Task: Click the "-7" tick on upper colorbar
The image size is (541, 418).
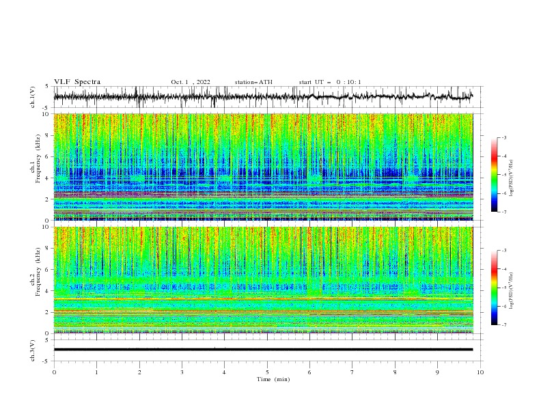Action: [x=503, y=212]
